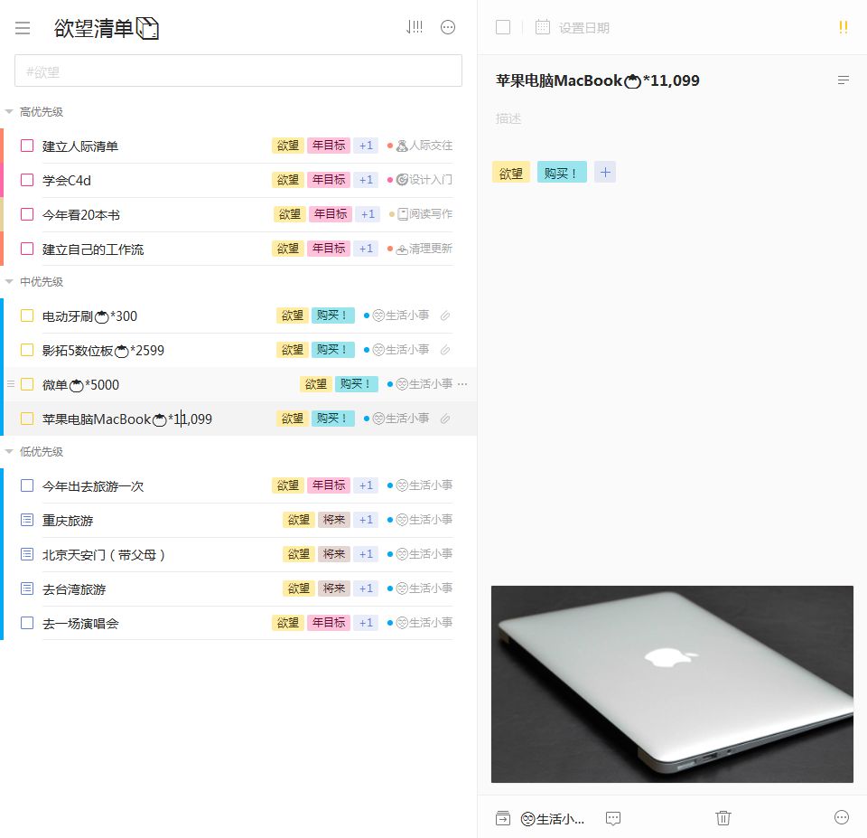Click the 欲望清单 list title
Viewport: 867px width, 838px height.
click(x=107, y=28)
